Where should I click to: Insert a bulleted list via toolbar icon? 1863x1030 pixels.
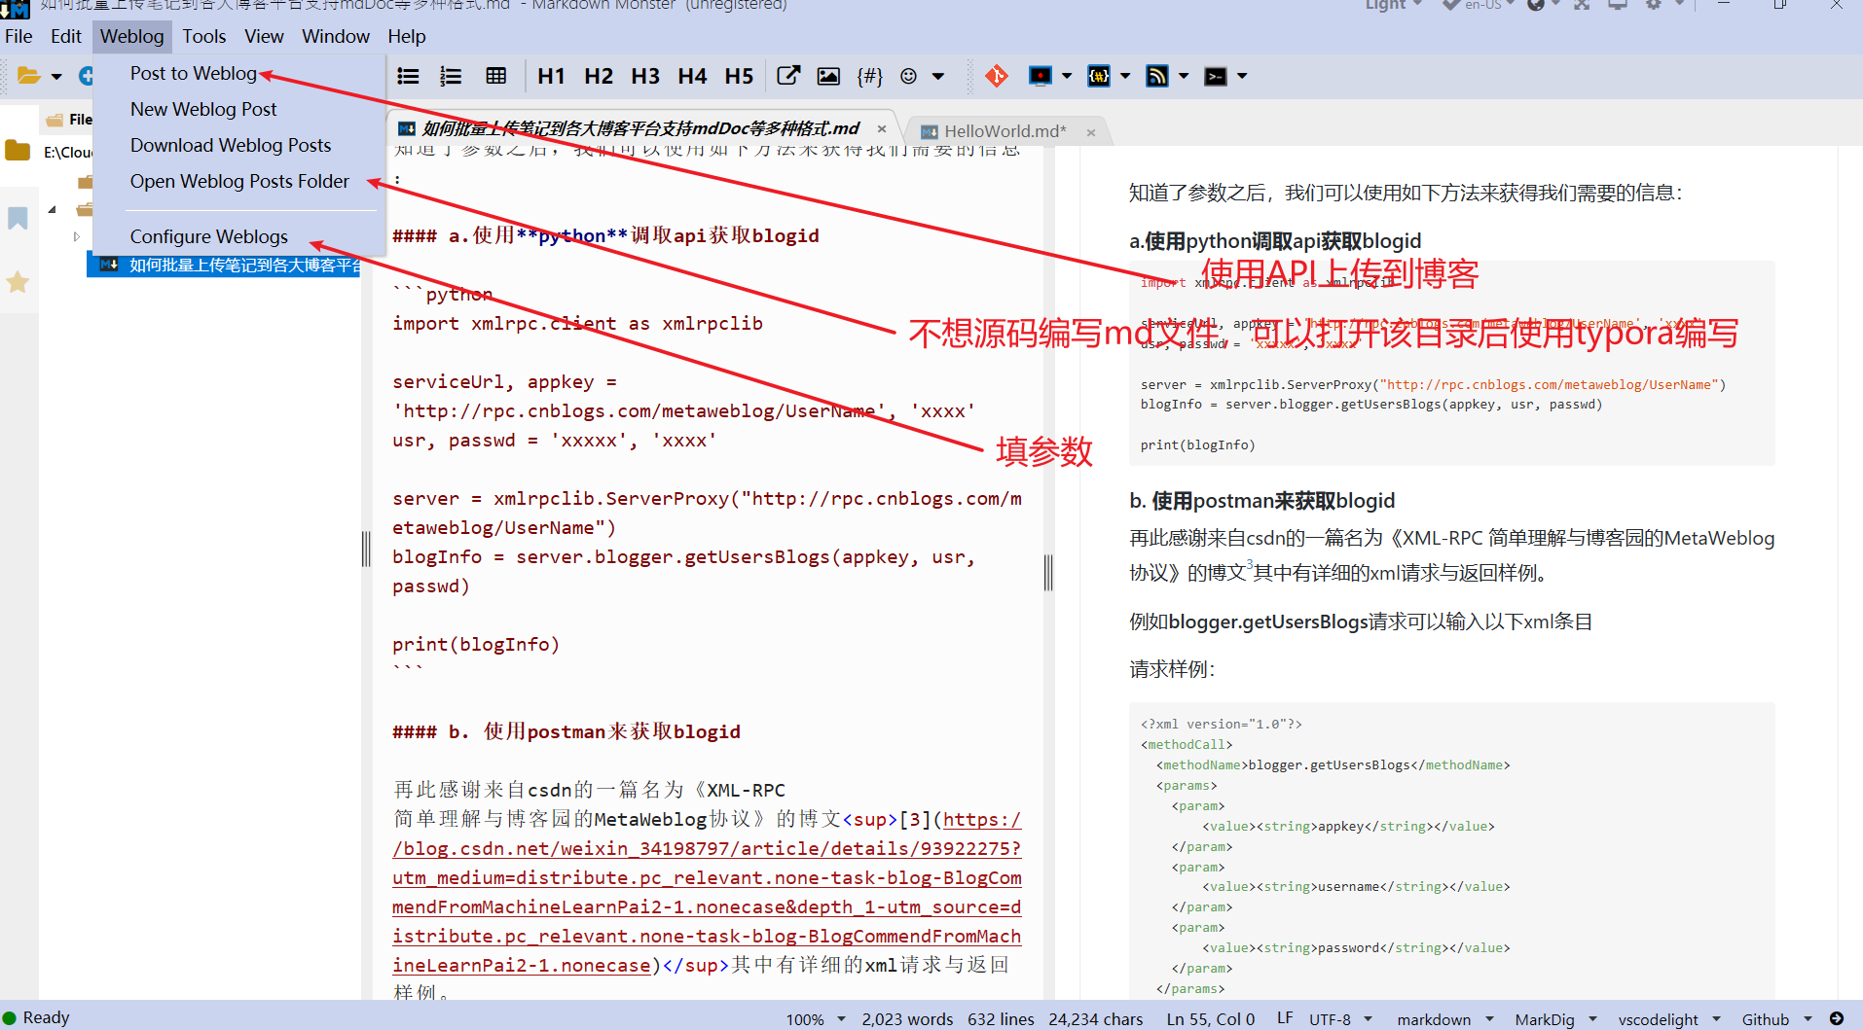click(x=409, y=76)
